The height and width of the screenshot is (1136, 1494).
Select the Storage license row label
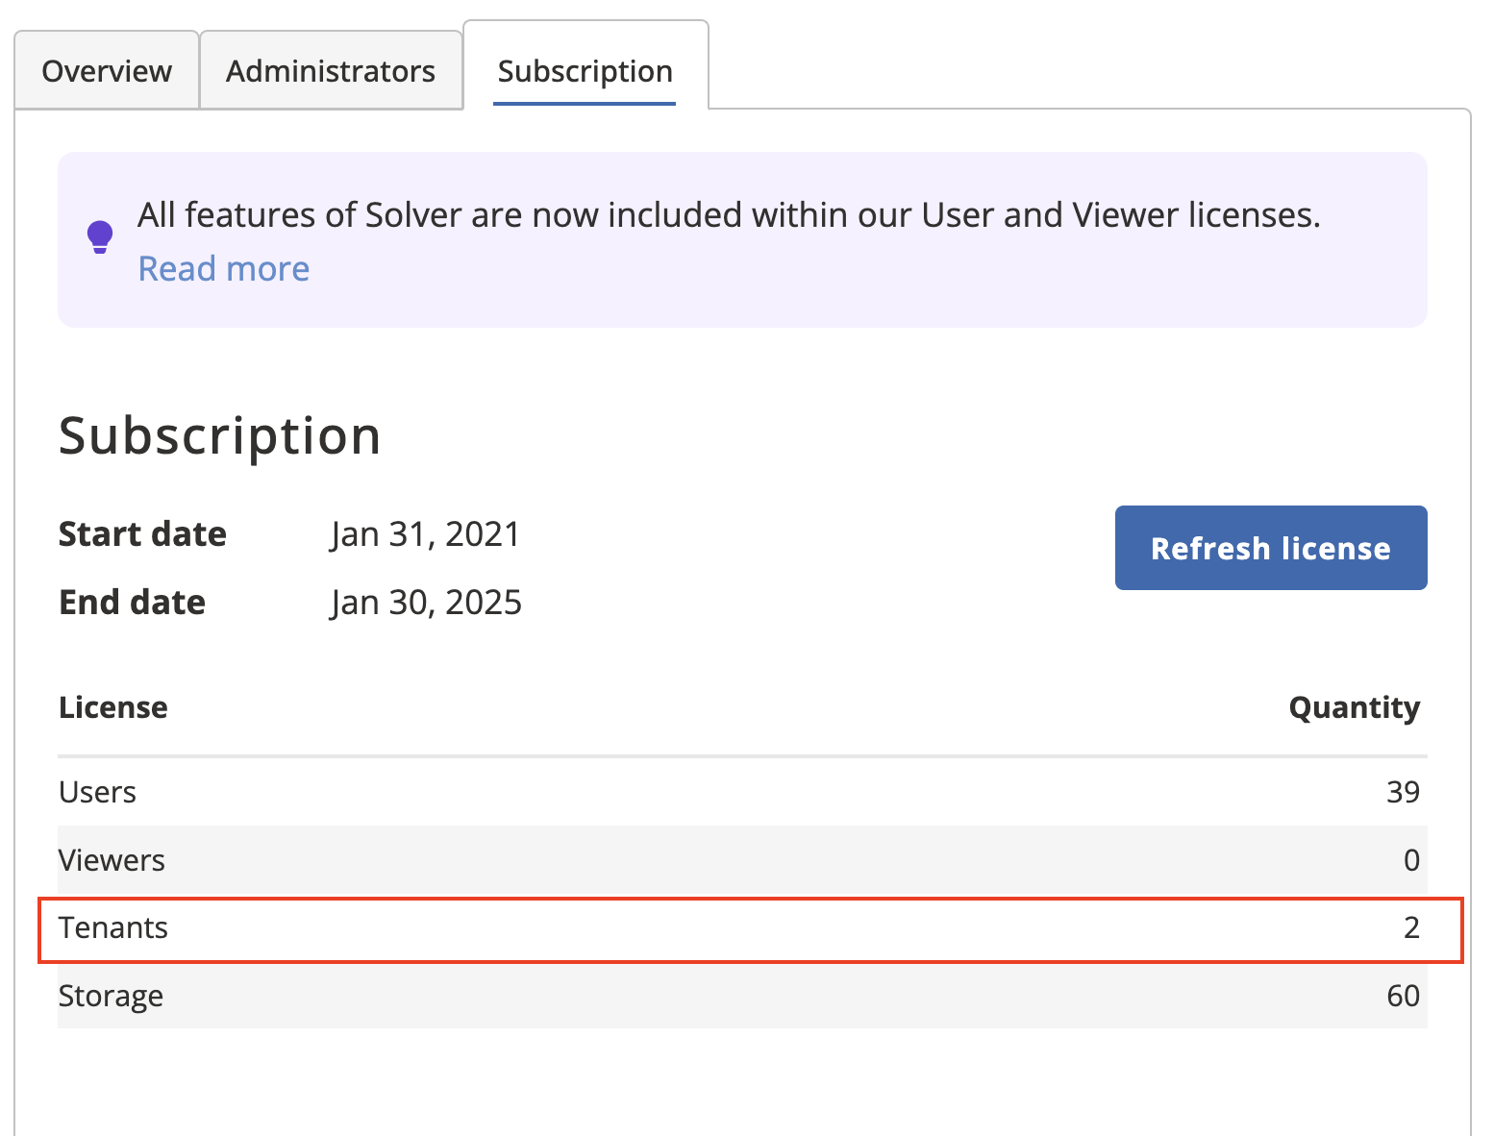[111, 996]
